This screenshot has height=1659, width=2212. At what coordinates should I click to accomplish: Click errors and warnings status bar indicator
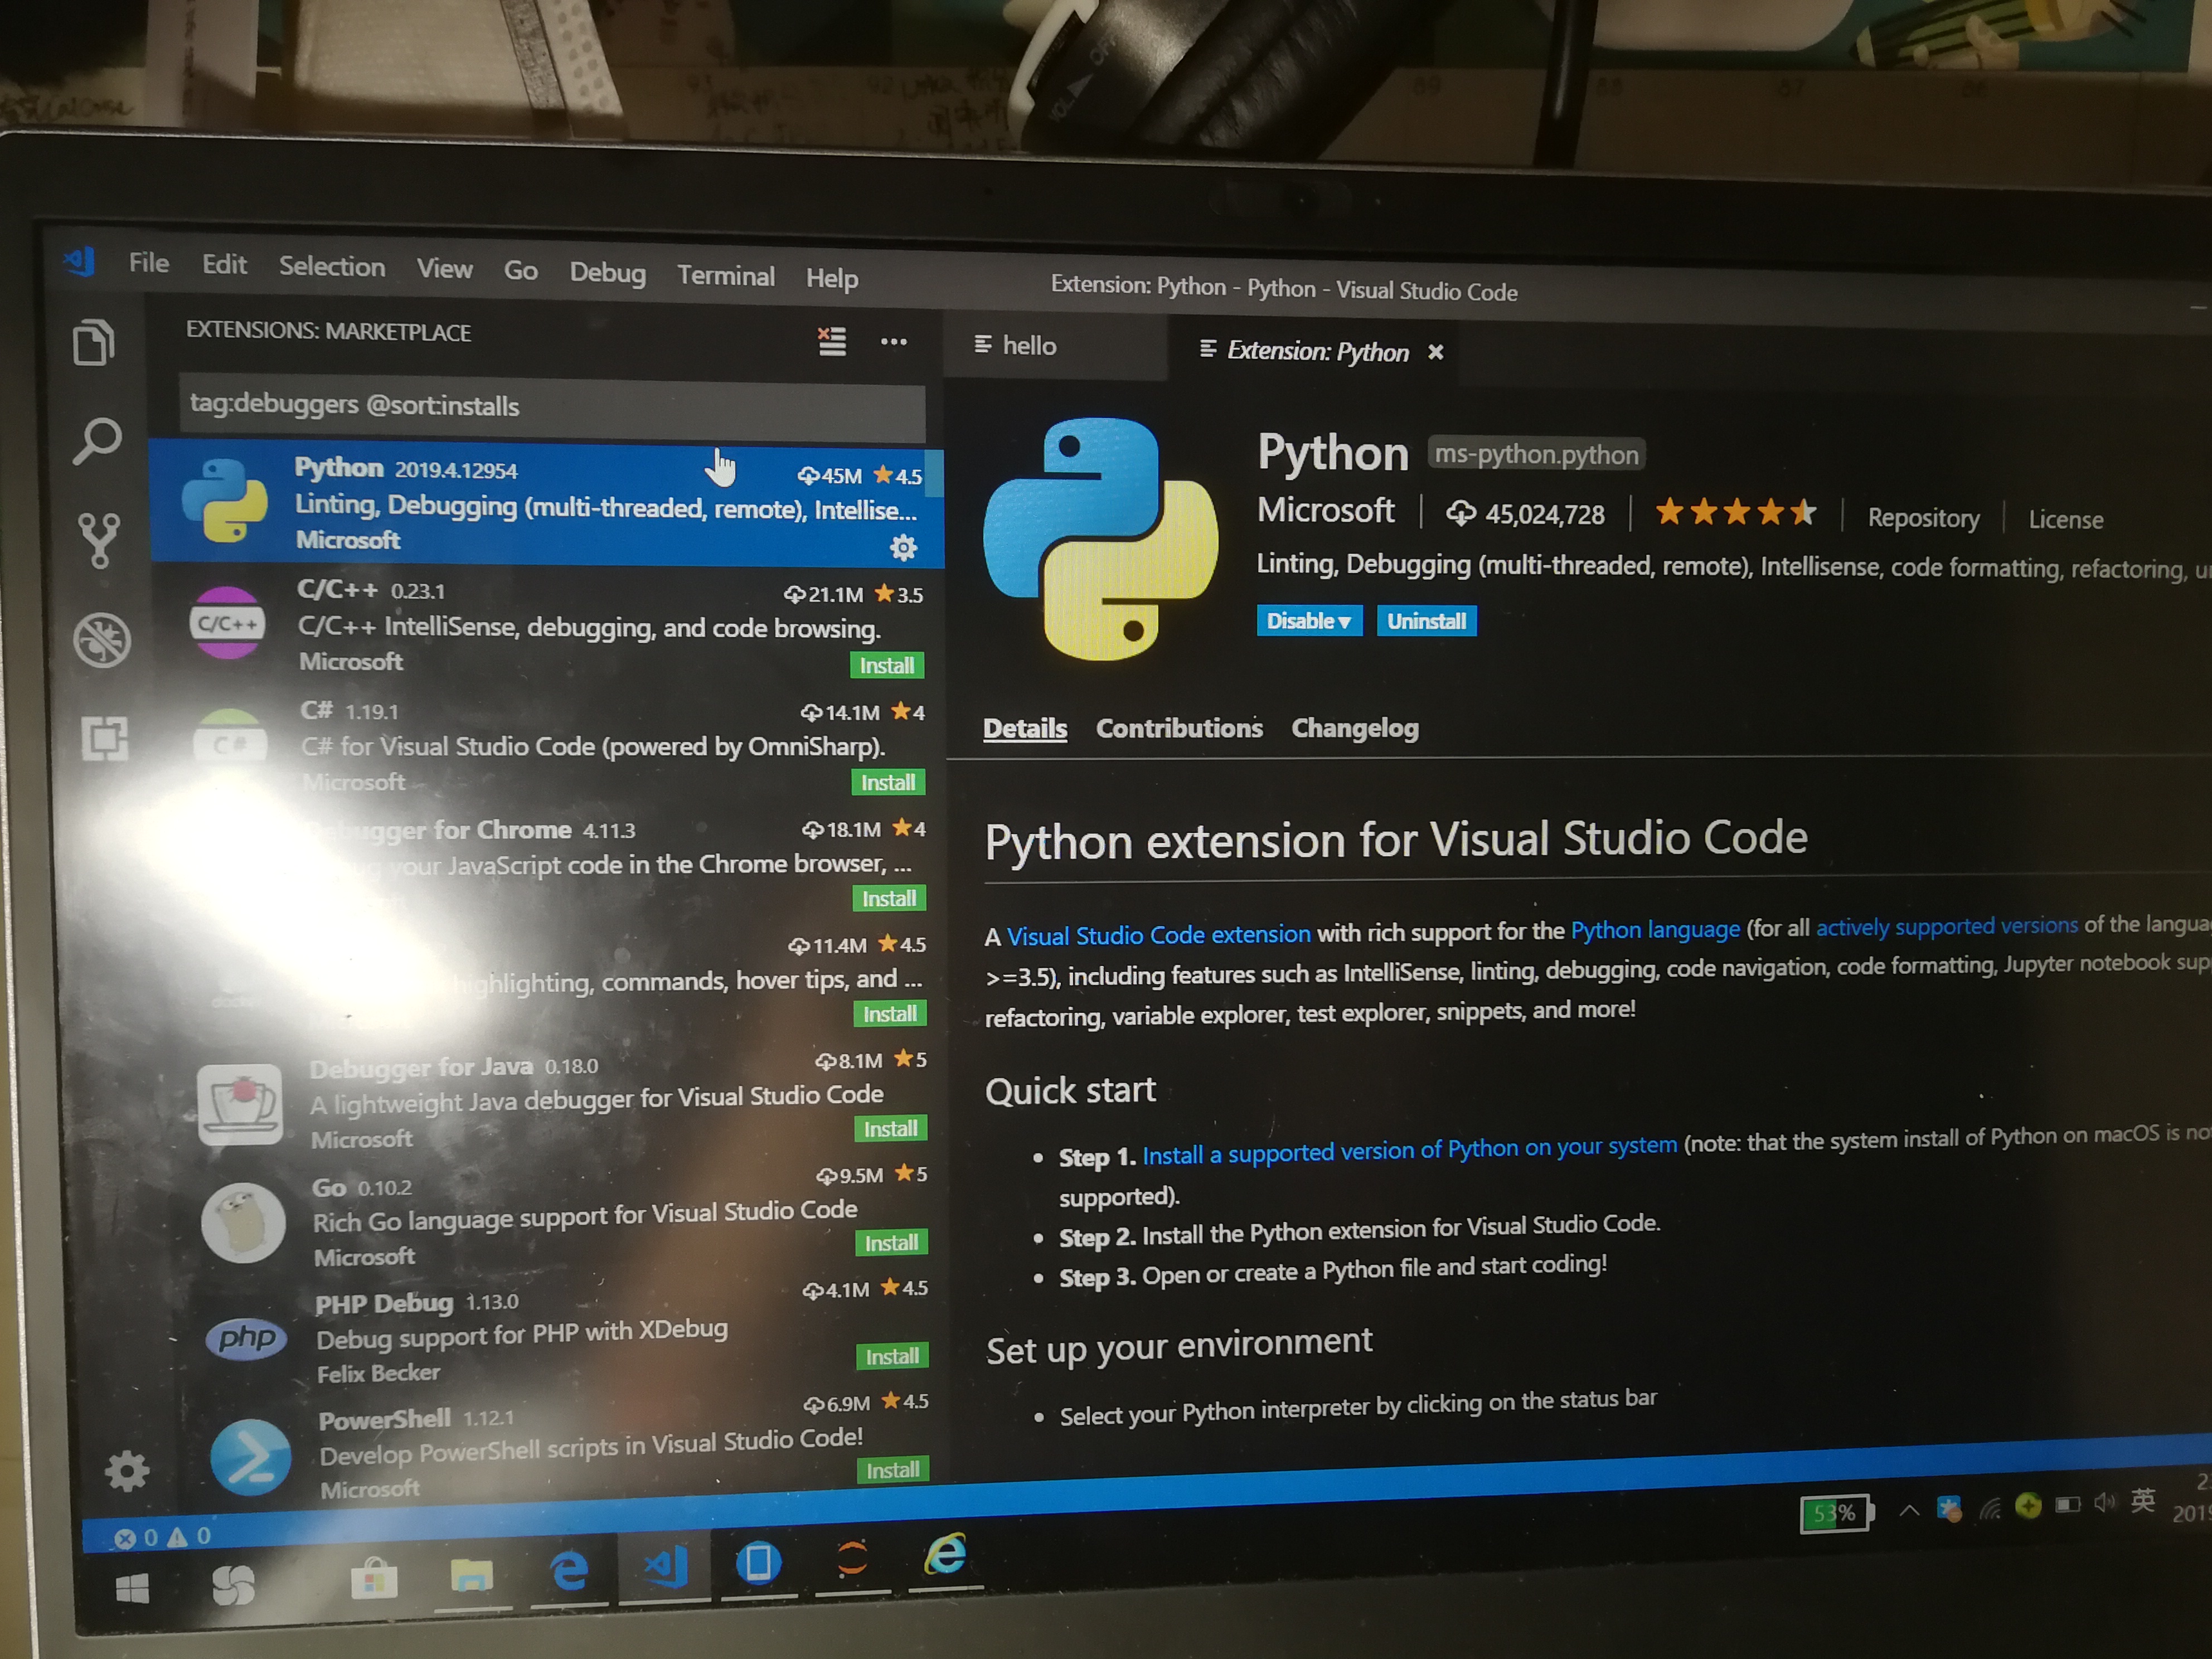coord(162,1537)
